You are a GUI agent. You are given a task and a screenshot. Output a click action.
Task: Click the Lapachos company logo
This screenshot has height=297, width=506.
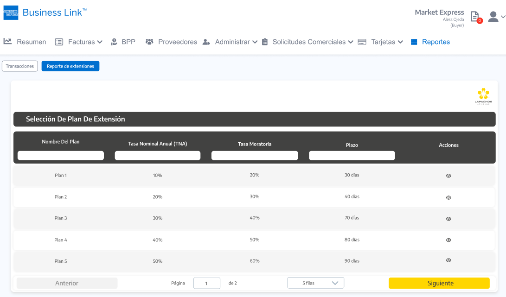point(483,96)
